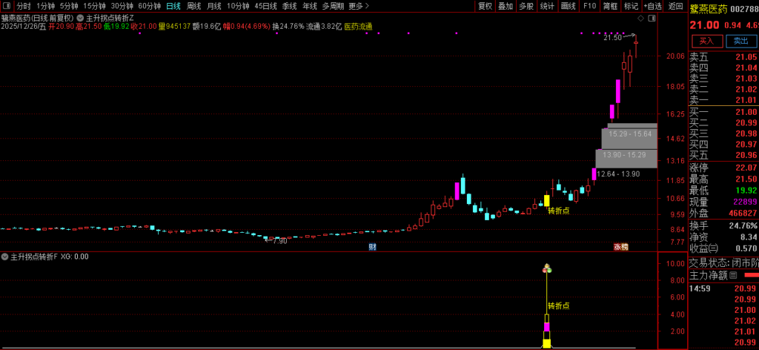This screenshot has width=759, height=350.
Task: Toggle 复权 price adjustment
Action: [x=485, y=6]
